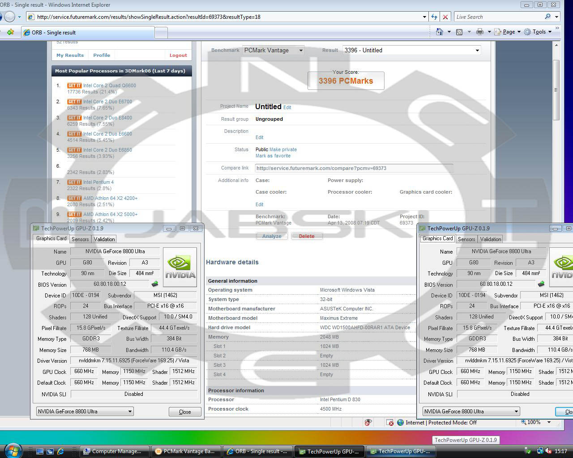Click Close button in left GPU-Z window
573x458 pixels.
tap(185, 412)
